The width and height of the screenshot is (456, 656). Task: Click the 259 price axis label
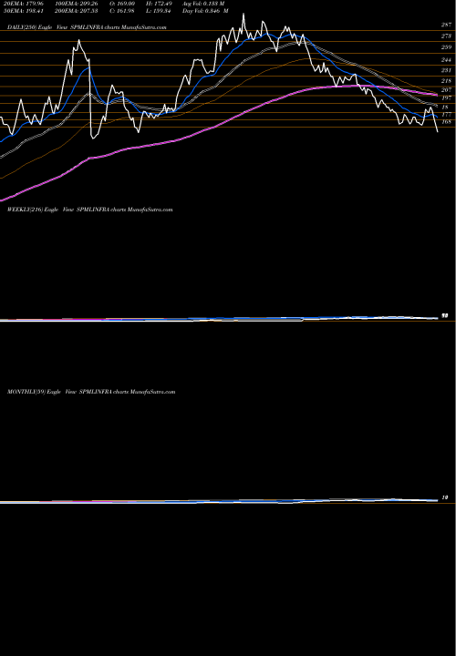point(446,47)
